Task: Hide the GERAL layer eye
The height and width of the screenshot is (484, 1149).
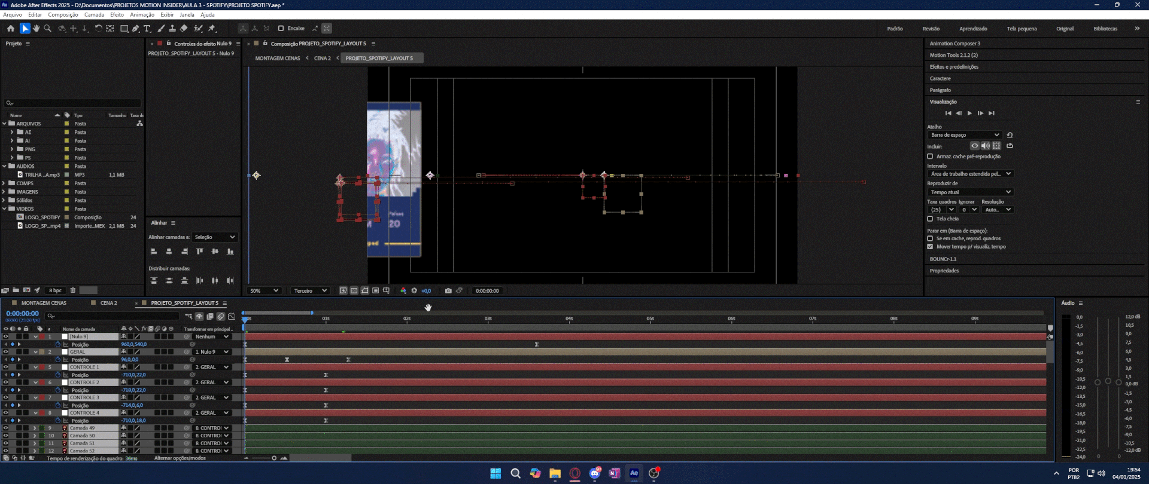Action: click(5, 352)
